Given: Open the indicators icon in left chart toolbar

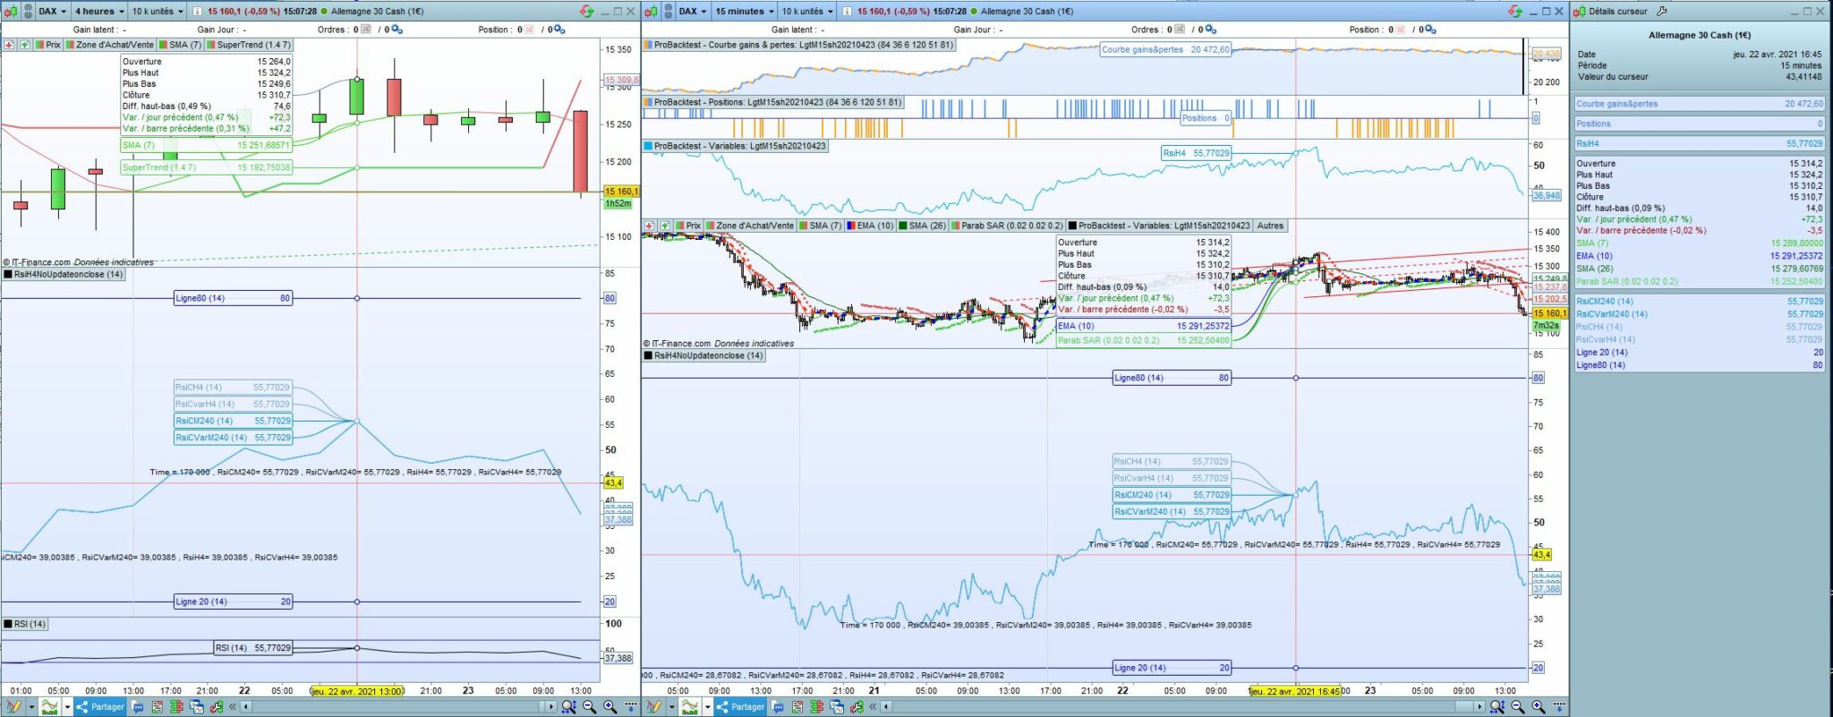Looking at the screenshot, I should (50, 707).
